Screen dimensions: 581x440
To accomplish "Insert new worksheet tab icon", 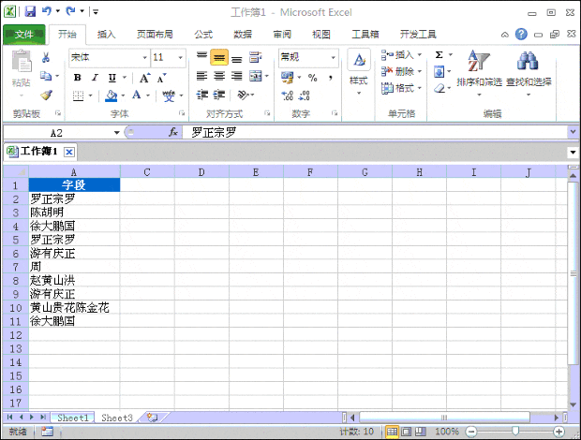I will tap(153, 418).
